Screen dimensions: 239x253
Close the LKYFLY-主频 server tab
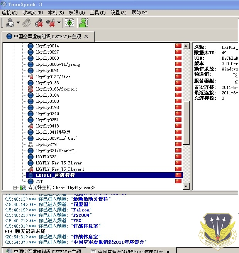86,37
